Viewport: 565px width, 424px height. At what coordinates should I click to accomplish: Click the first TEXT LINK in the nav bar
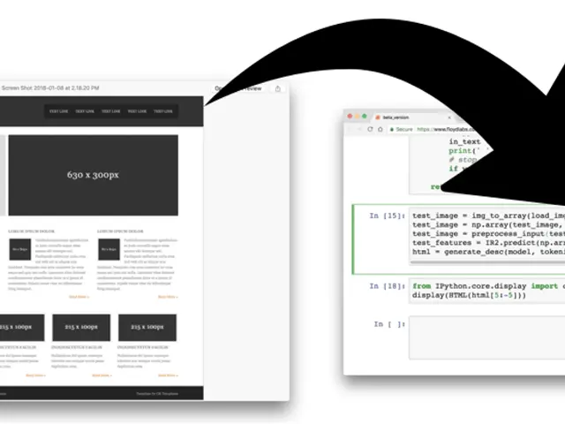59,111
